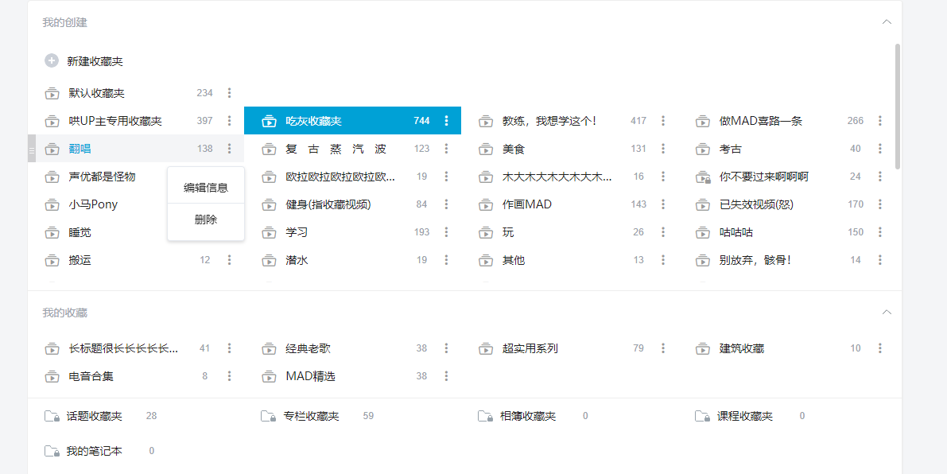Open the three-dot menu for 经典老歌
Image resolution: width=947 pixels, height=474 pixels.
click(446, 348)
